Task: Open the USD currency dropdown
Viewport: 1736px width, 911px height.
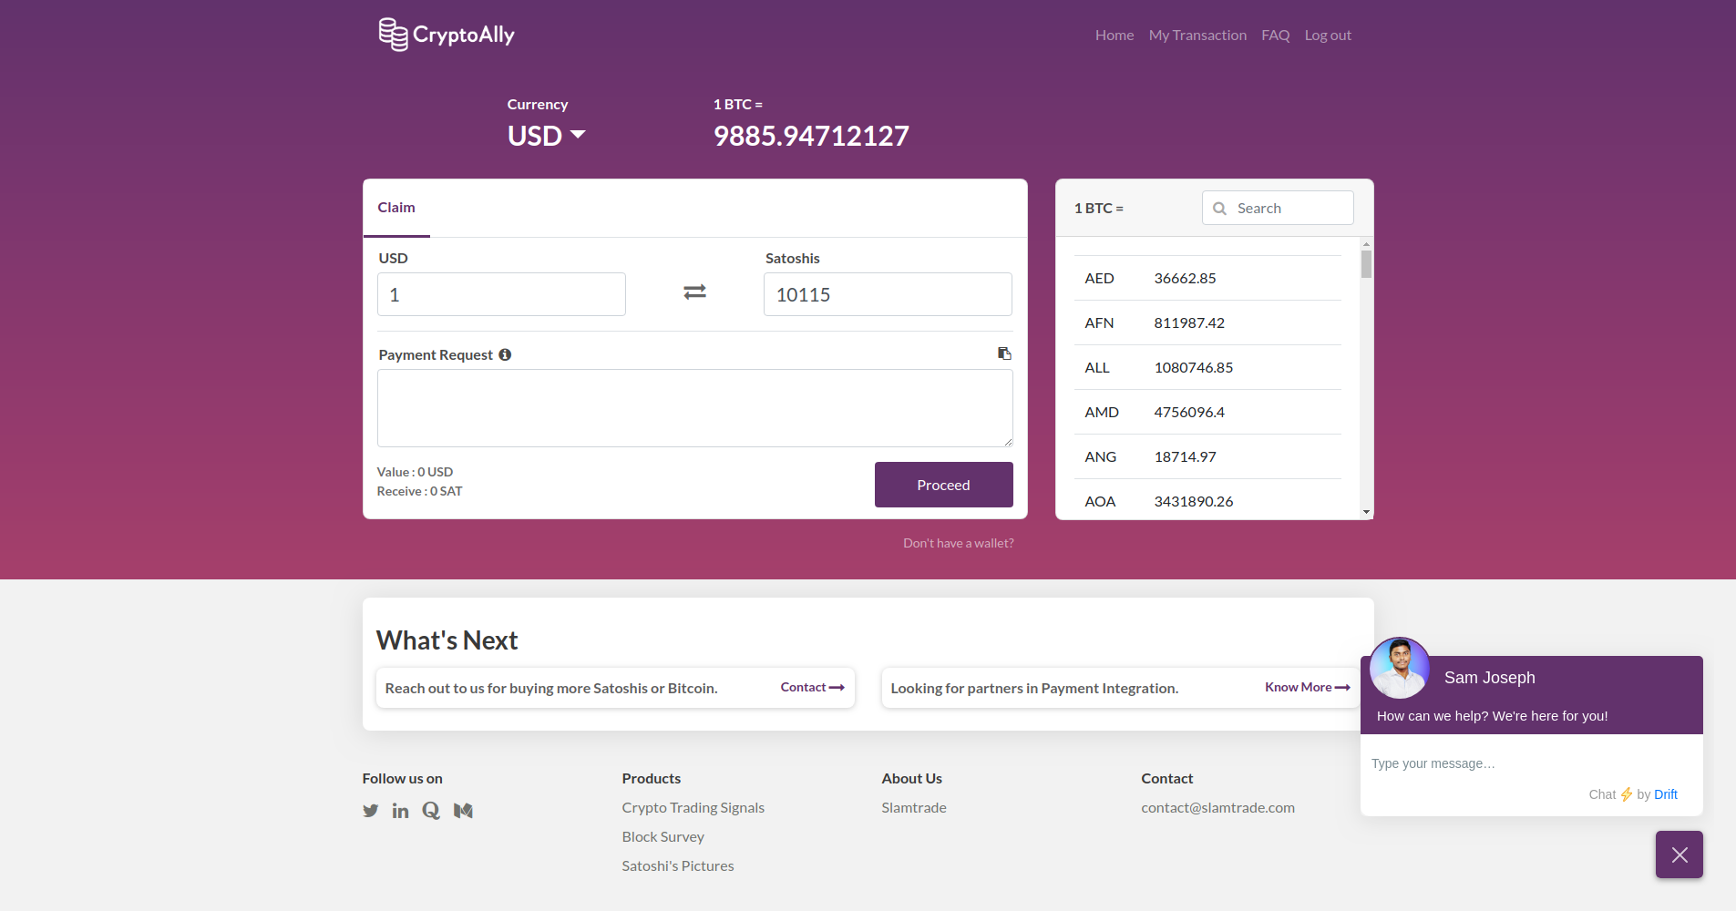Action: 546,135
